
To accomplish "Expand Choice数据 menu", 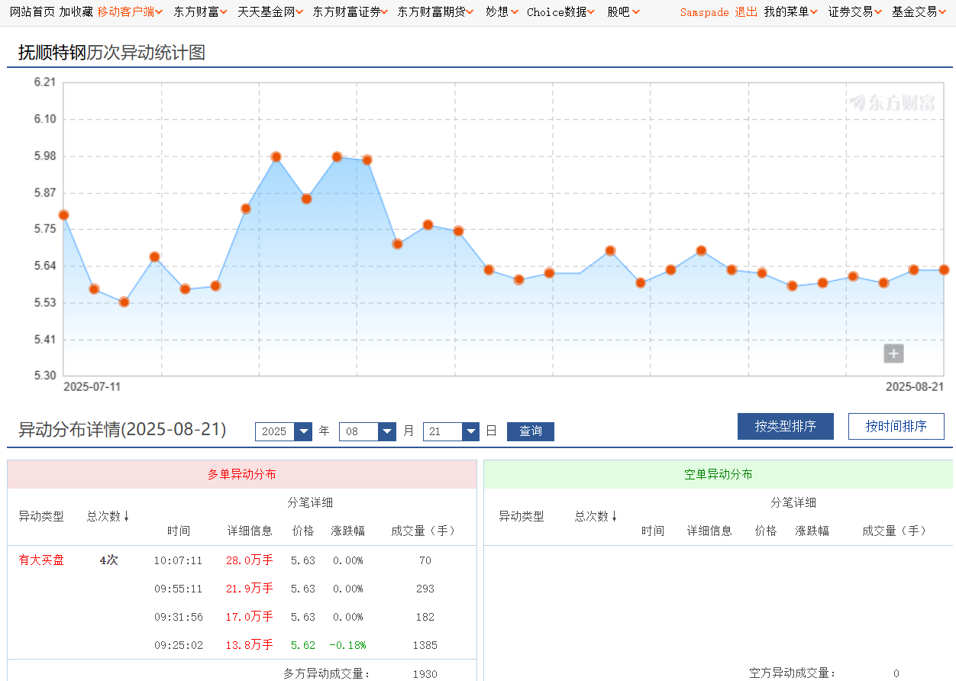I will click(561, 12).
